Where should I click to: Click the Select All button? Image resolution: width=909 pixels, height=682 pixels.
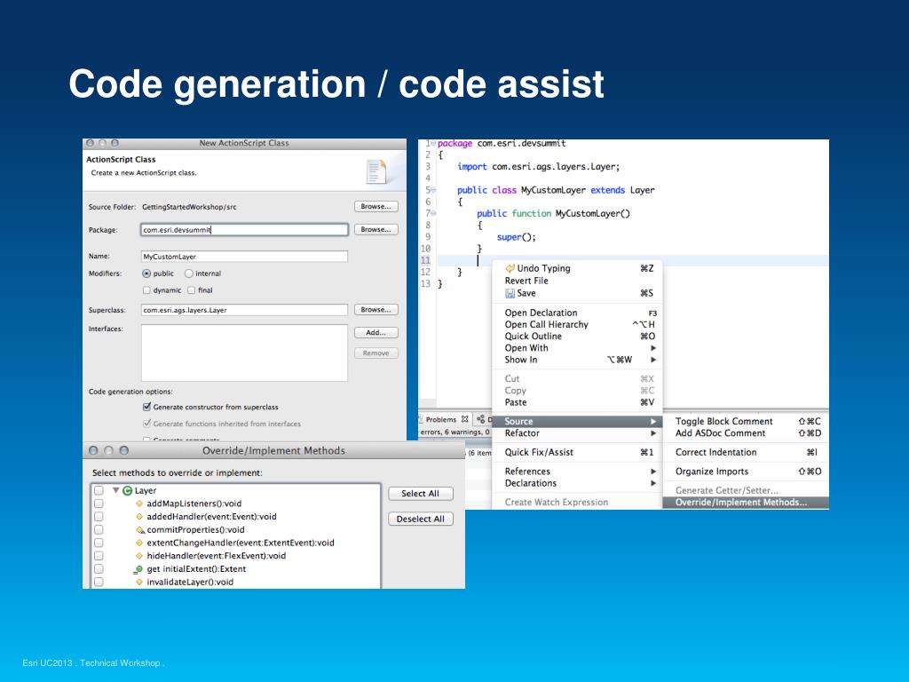pos(420,494)
